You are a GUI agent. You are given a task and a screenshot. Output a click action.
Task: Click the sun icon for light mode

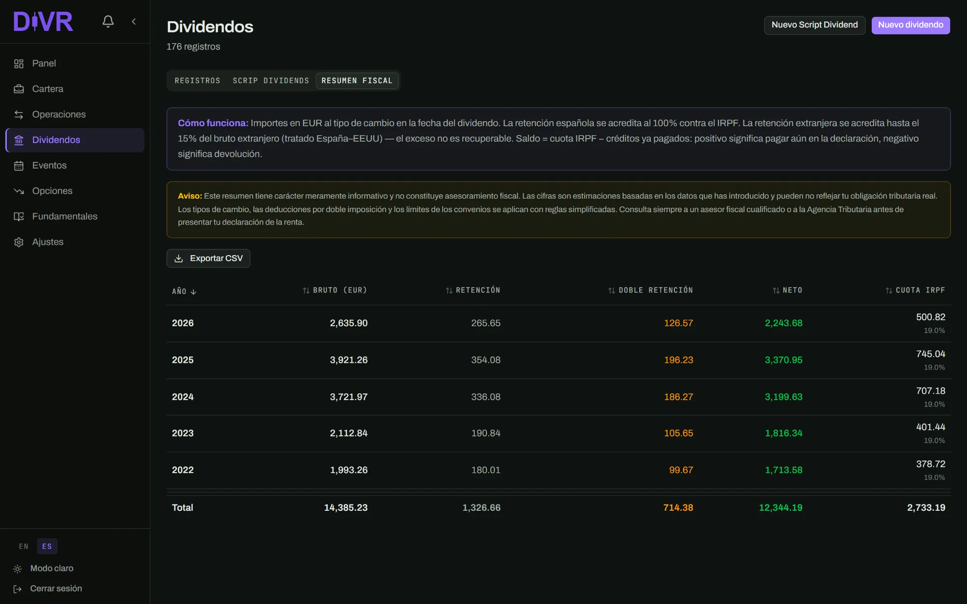coord(17,569)
